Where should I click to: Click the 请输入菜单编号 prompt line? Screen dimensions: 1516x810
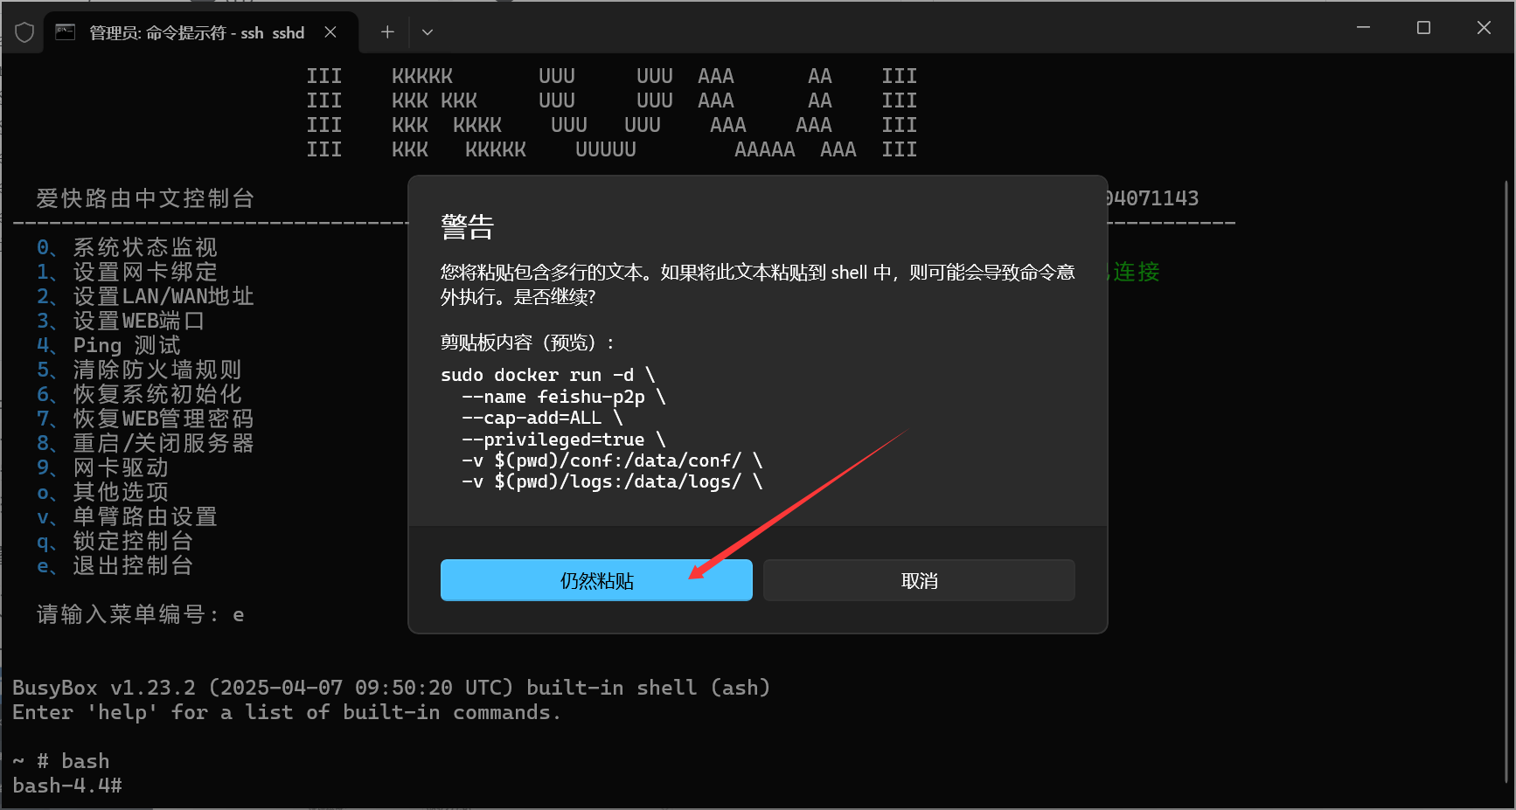coord(140,614)
